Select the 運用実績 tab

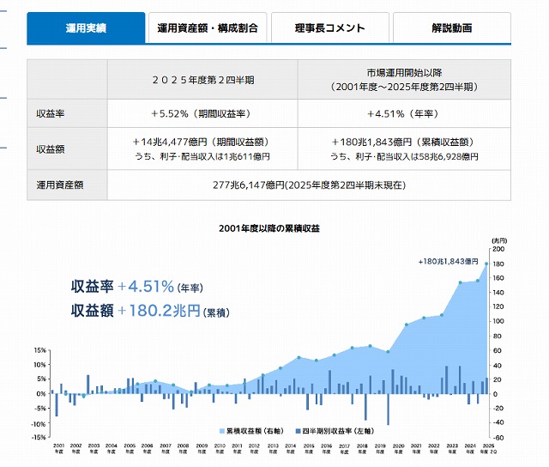[86, 28]
